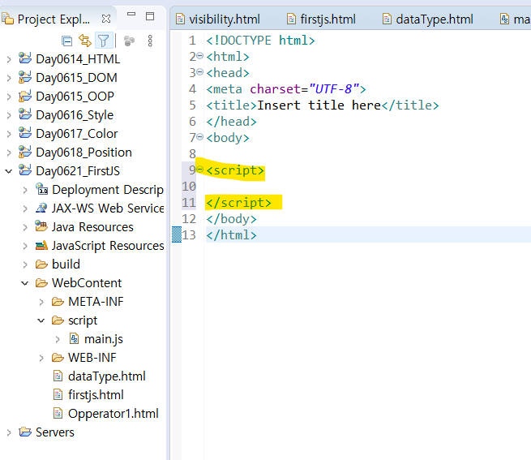Click the Day0617_Color project icon
The image size is (531, 460).
pyautogui.click(x=25, y=133)
